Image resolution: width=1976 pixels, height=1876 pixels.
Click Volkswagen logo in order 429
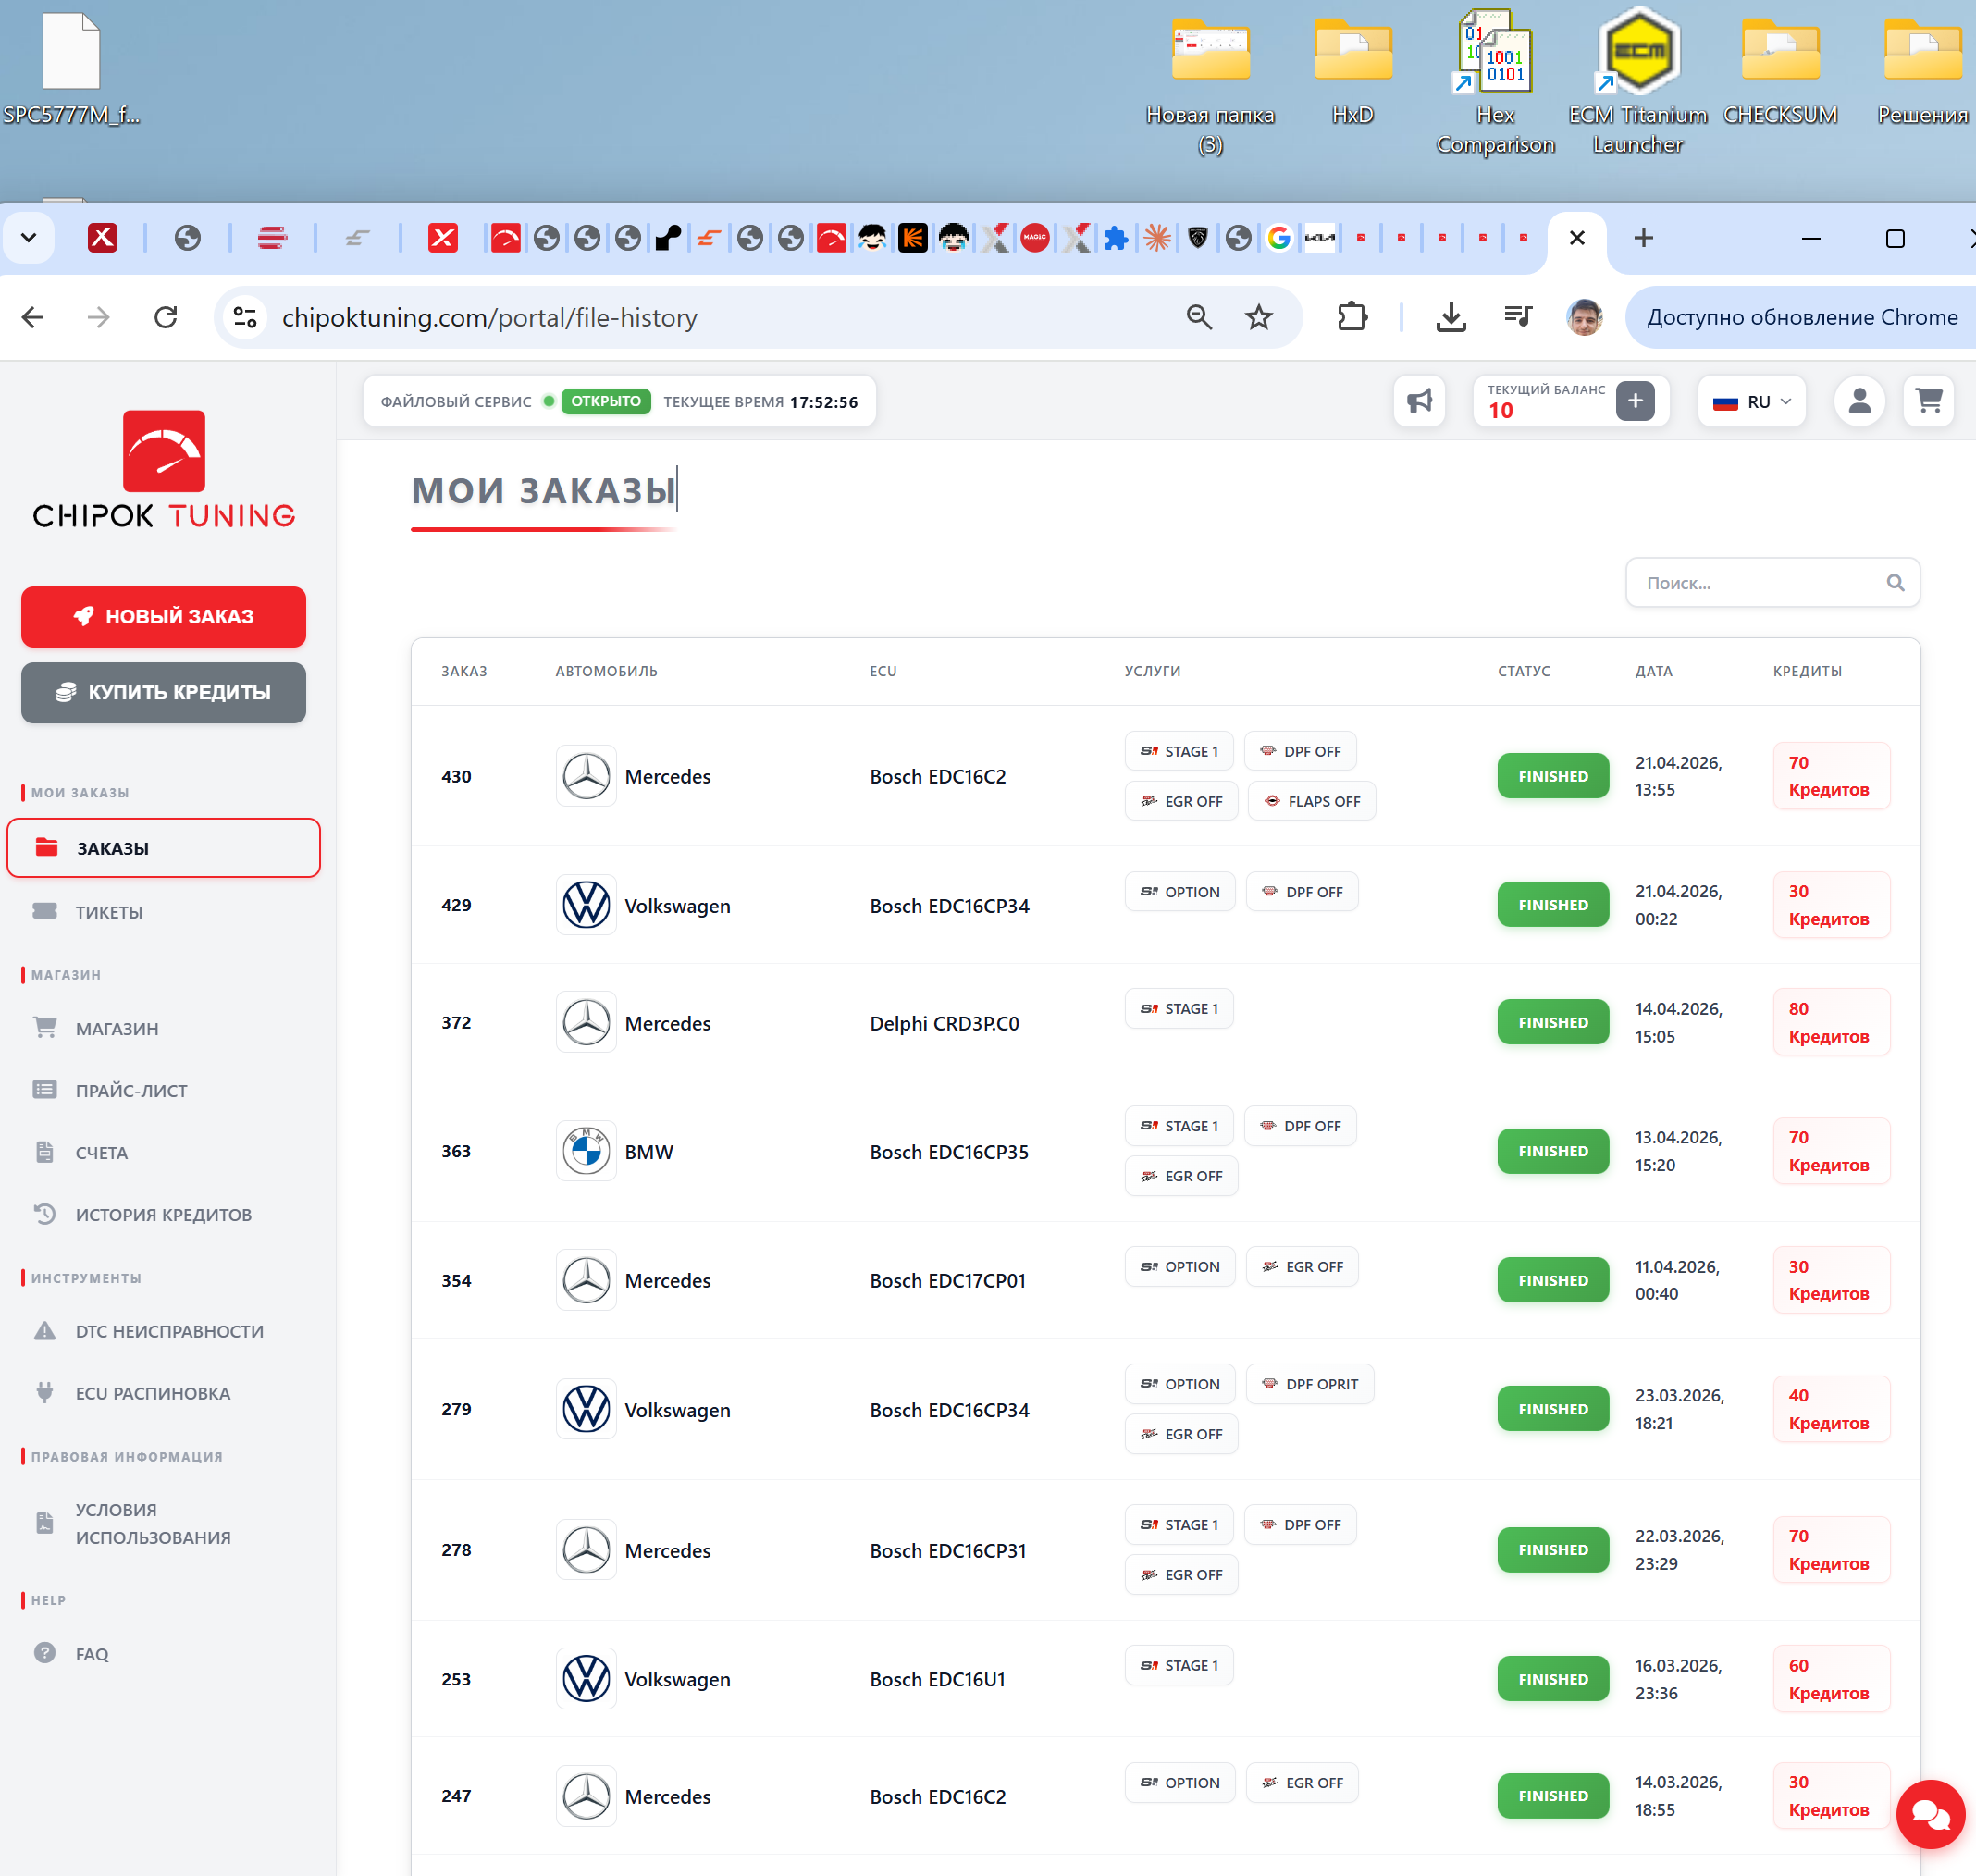(586, 905)
